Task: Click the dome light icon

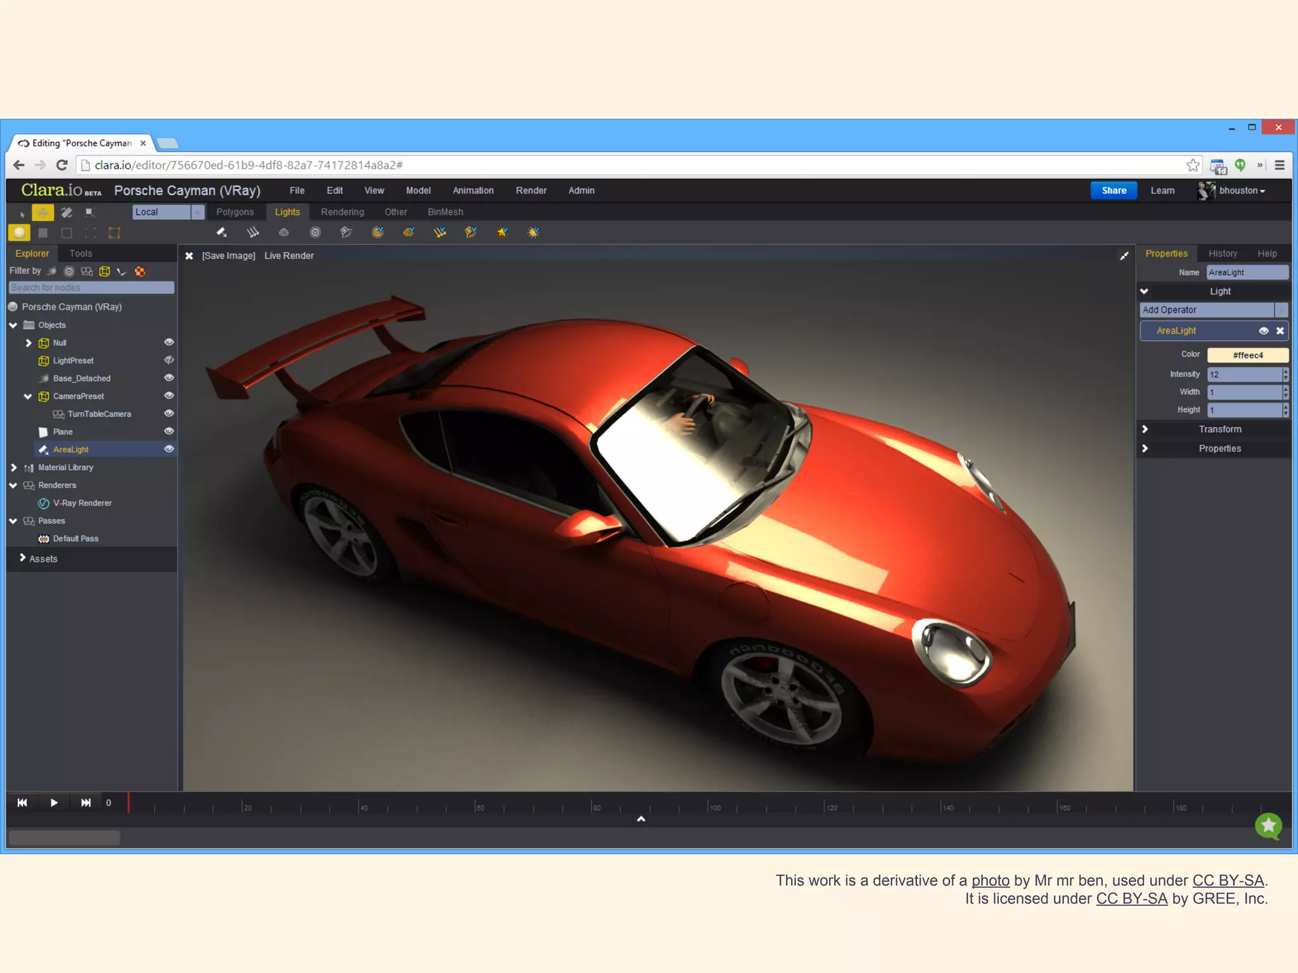Action: 284,232
